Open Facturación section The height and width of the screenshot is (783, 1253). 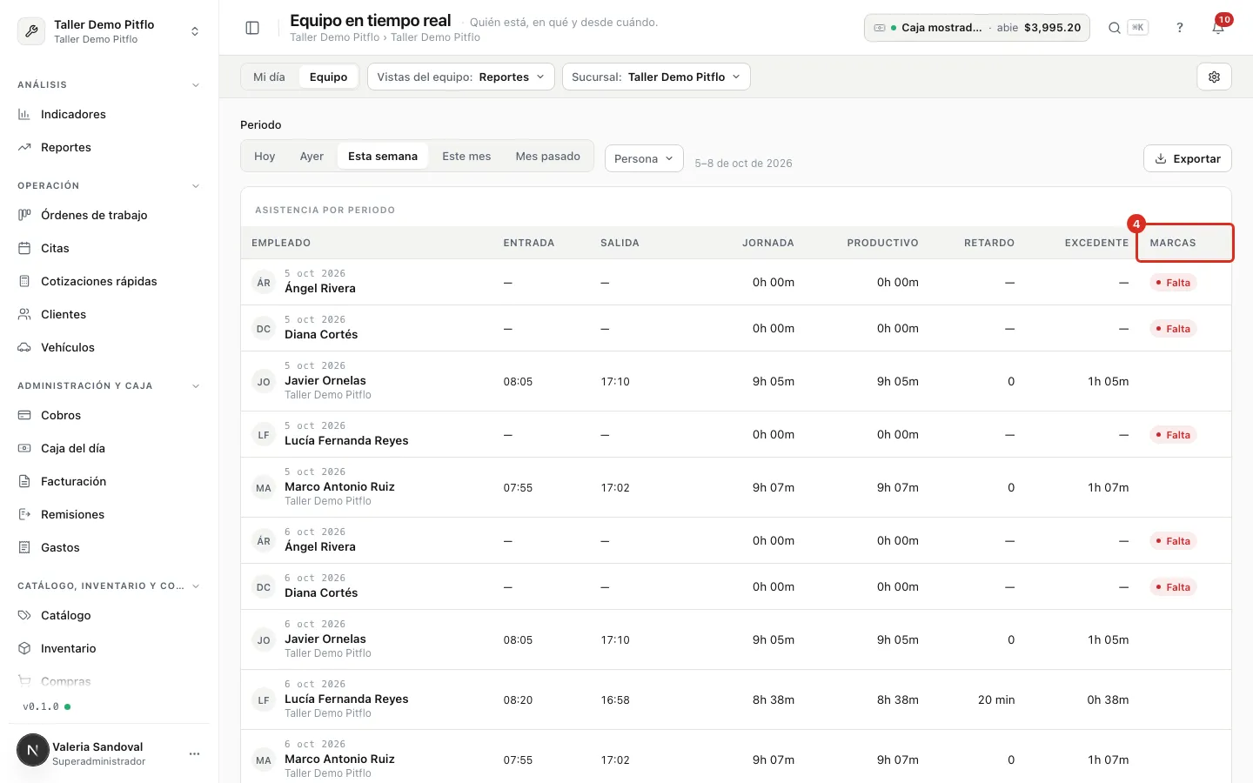coord(109,481)
